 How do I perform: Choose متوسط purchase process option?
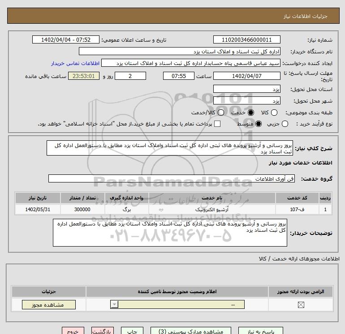coord(259,124)
